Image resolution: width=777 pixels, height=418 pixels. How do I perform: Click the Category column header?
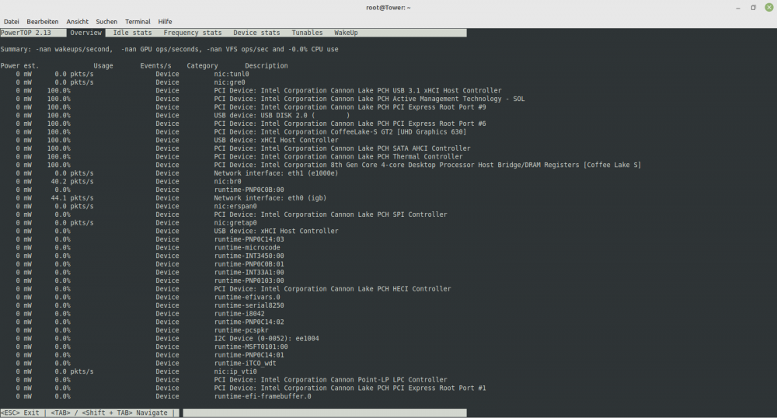coord(202,65)
